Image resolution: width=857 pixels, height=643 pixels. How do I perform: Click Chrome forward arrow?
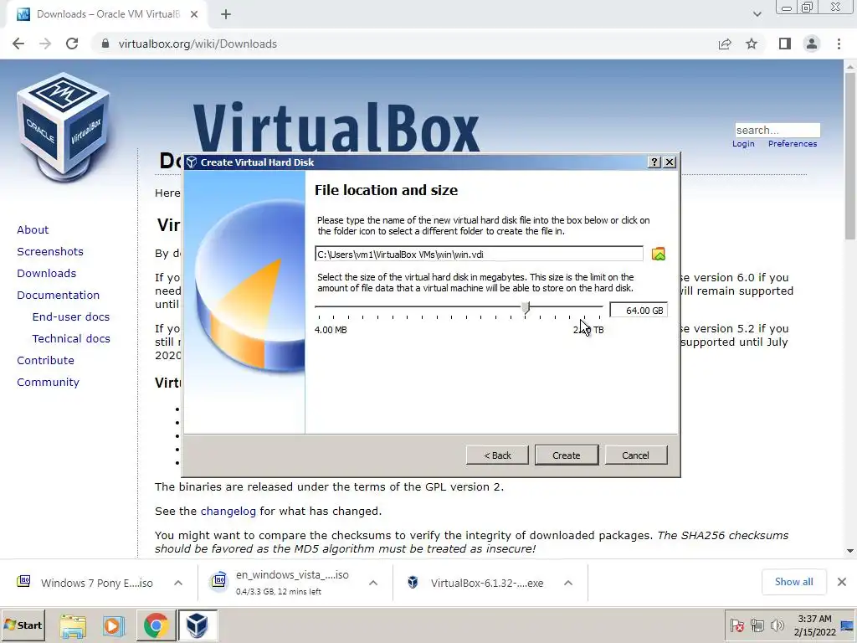click(x=45, y=44)
